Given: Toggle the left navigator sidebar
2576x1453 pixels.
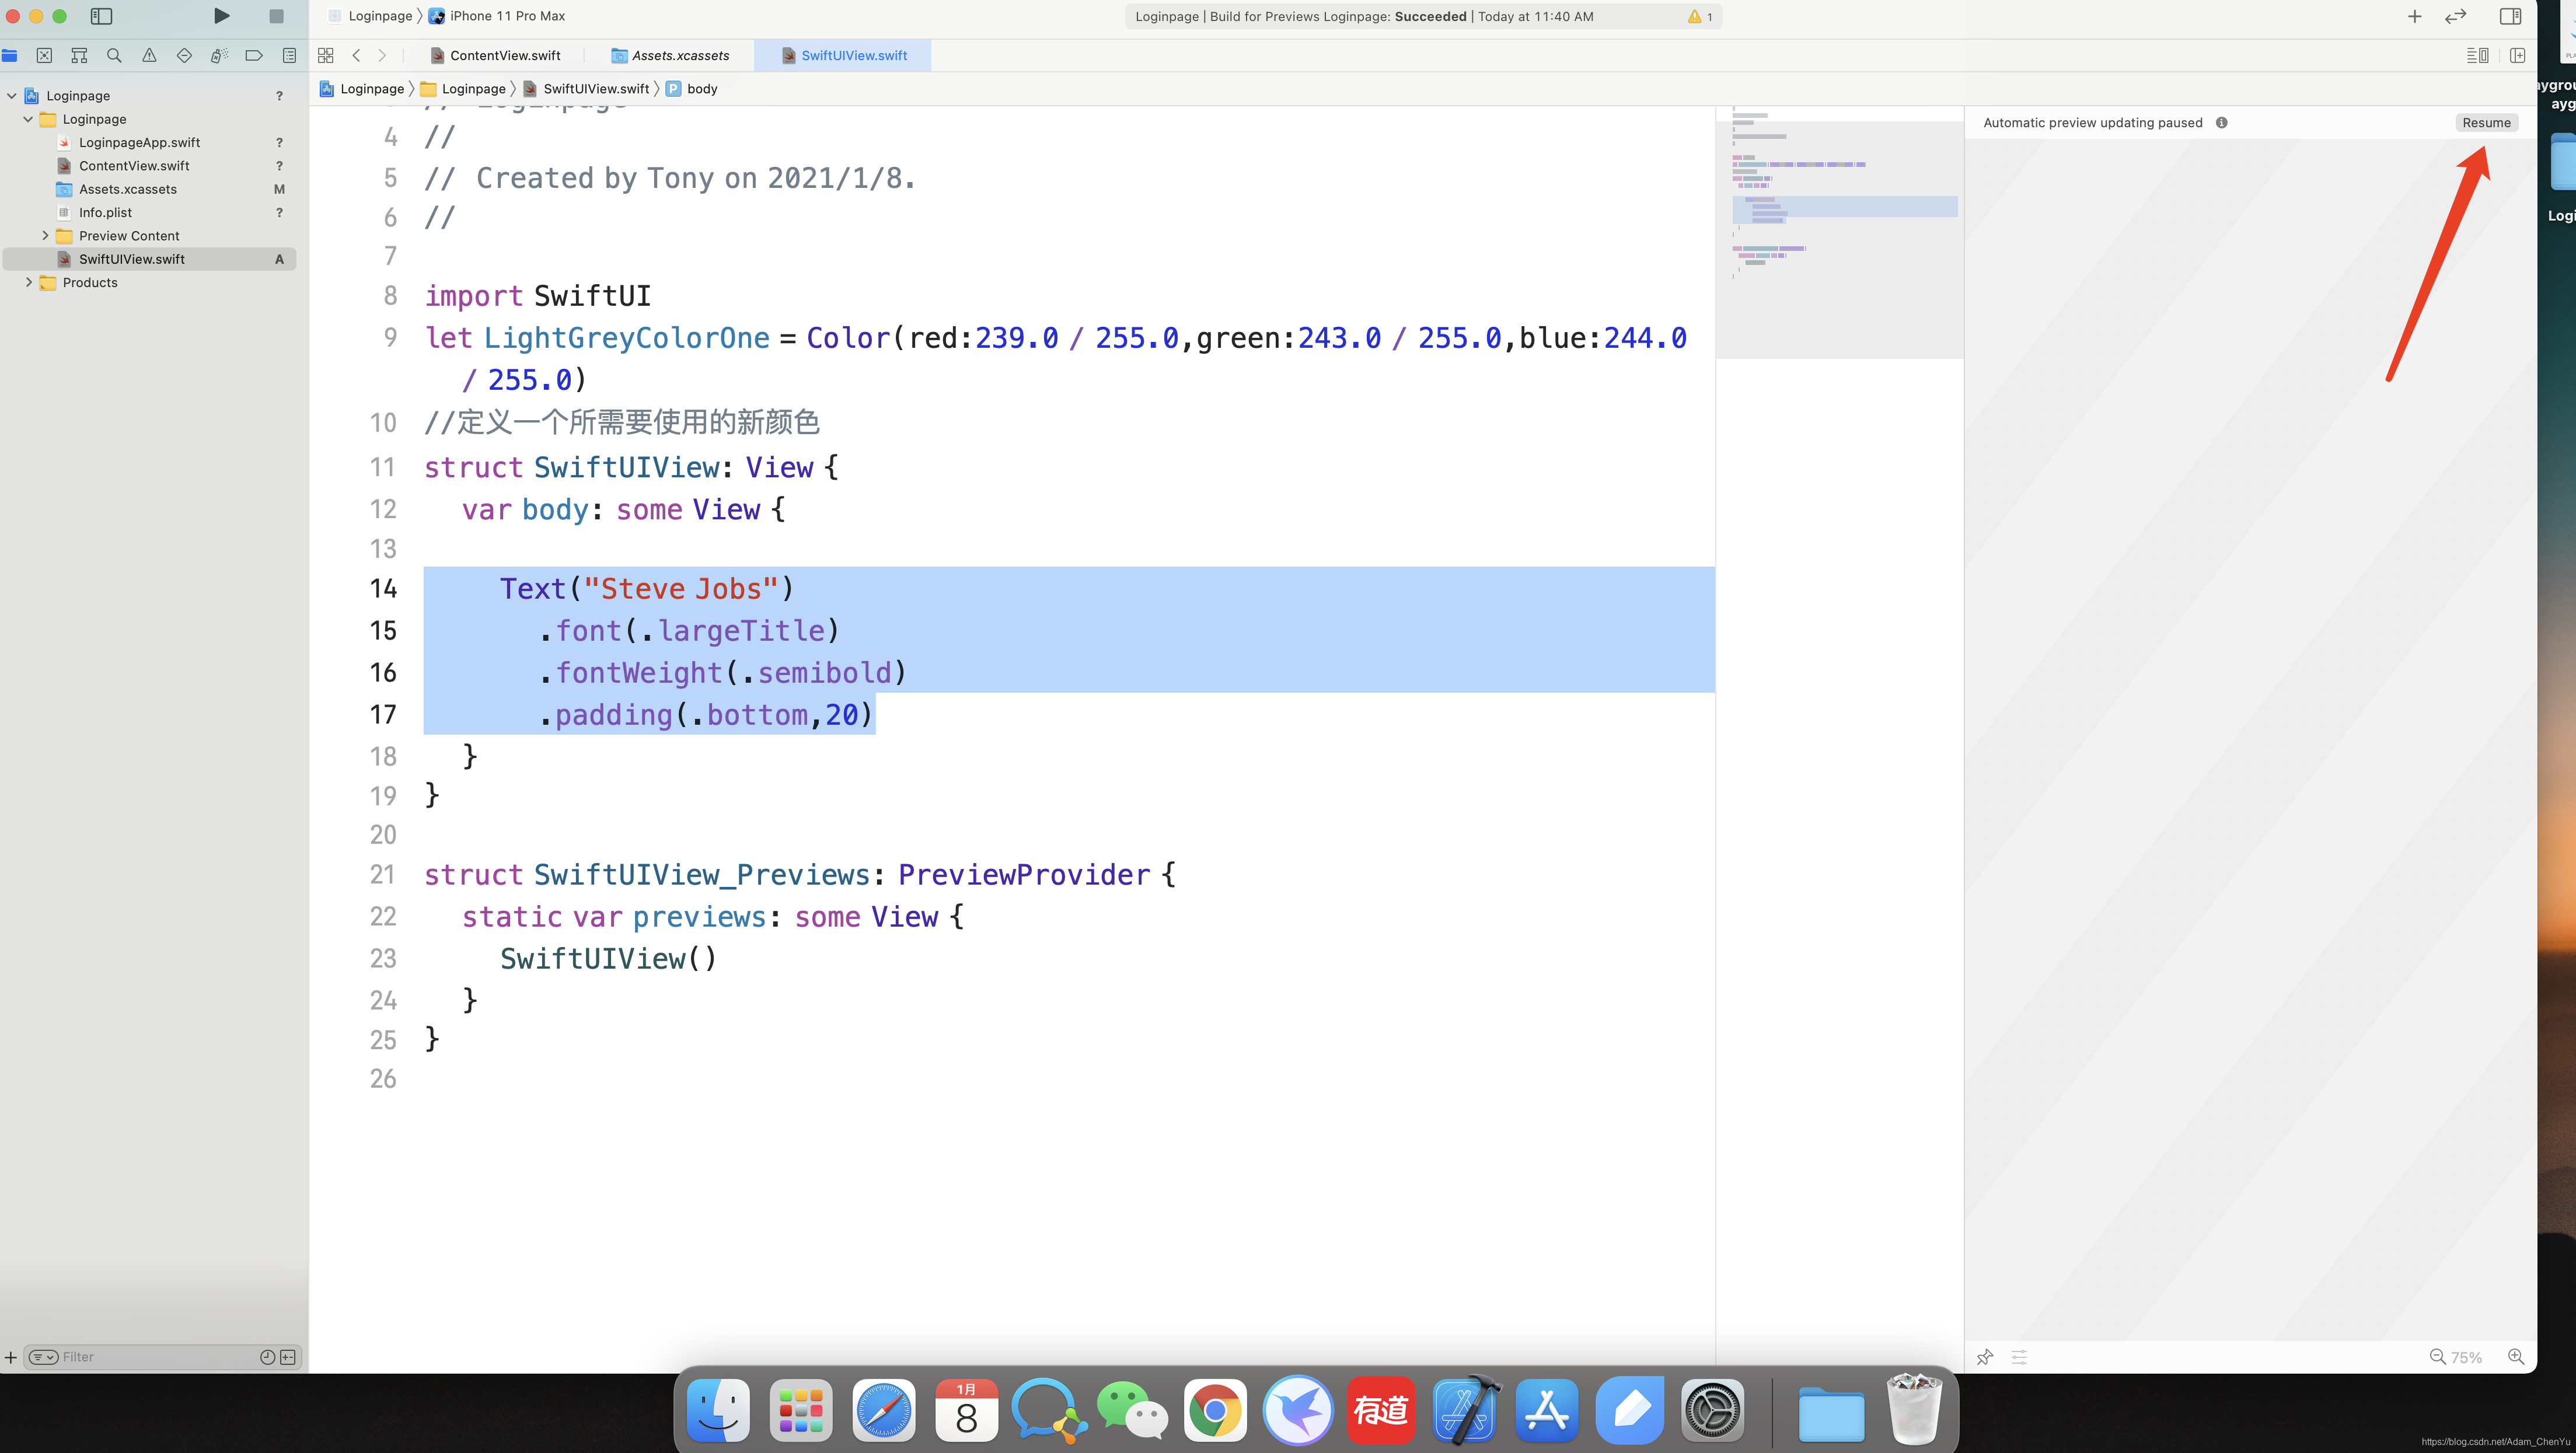Looking at the screenshot, I should click(x=101, y=16).
